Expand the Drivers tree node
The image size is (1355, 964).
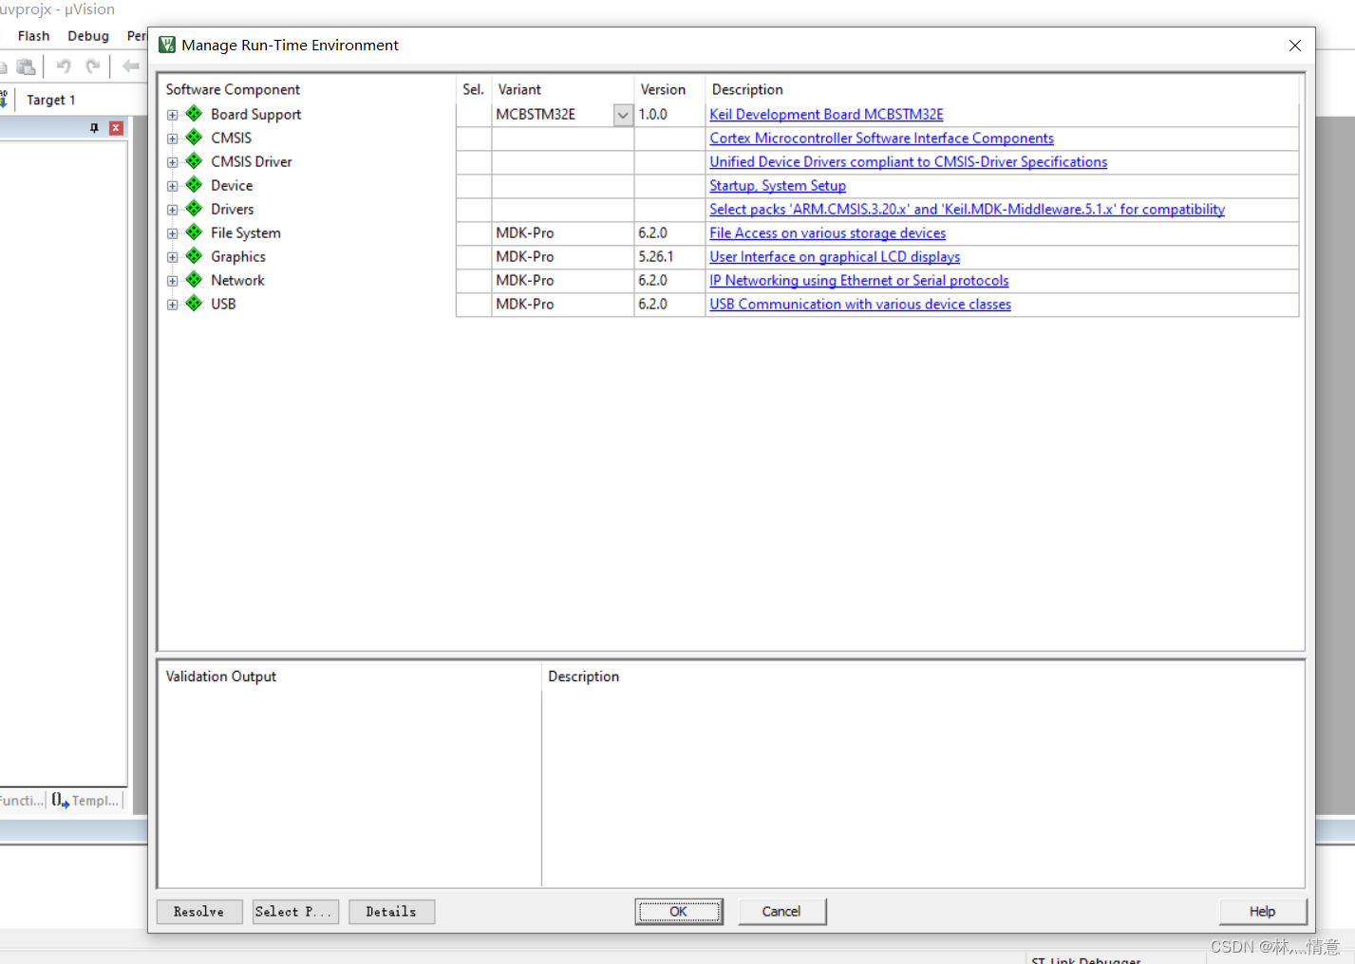click(173, 210)
